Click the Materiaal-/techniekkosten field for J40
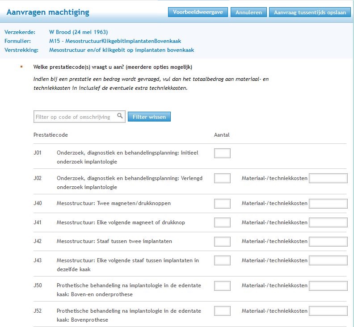Image resolution: width=354 pixels, height=327 pixels. tap(328, 204)
